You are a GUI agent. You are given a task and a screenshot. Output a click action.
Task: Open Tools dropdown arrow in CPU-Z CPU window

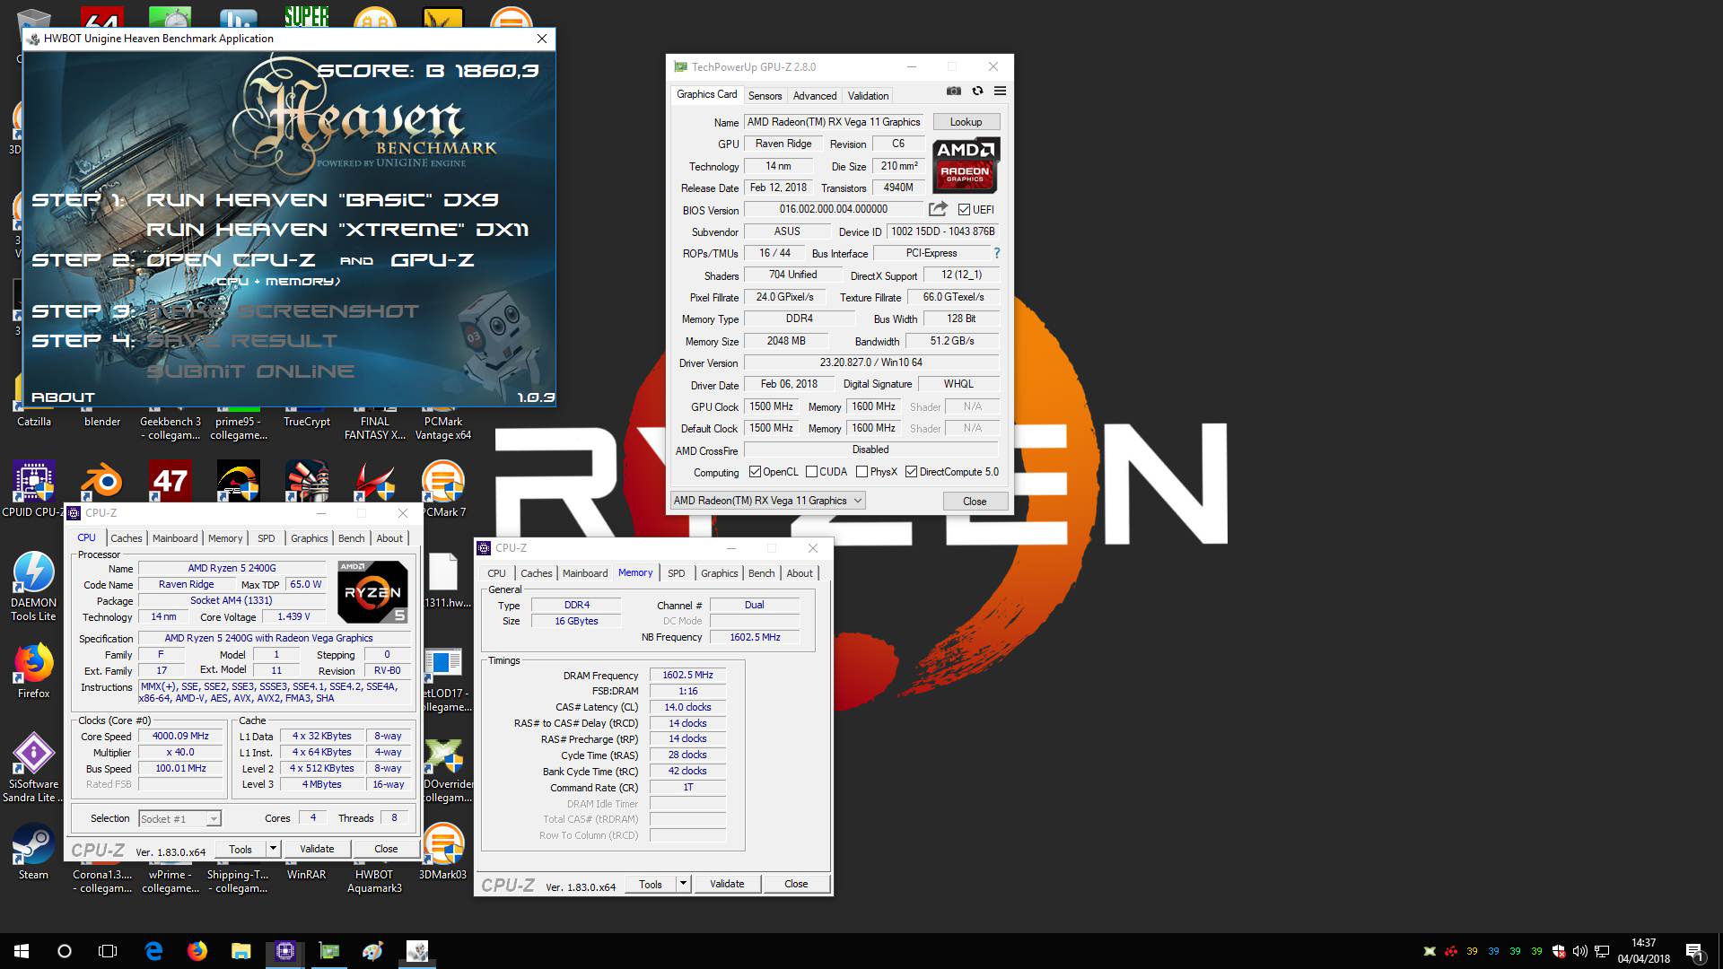(x=273, y=849)
